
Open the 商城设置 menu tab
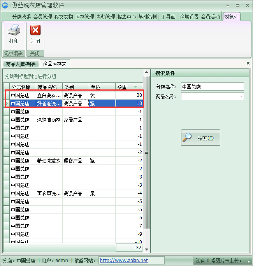click(189, 17)
